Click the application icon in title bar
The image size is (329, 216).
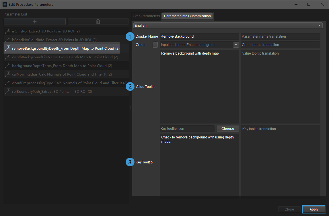[x=5, y=4]
